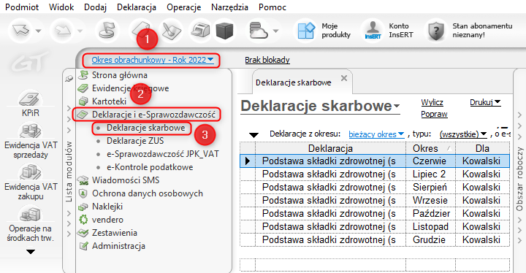Select the Lipiec 2 declaration row
The width and height of the screenshot is (526, 273).
(375, 174)
